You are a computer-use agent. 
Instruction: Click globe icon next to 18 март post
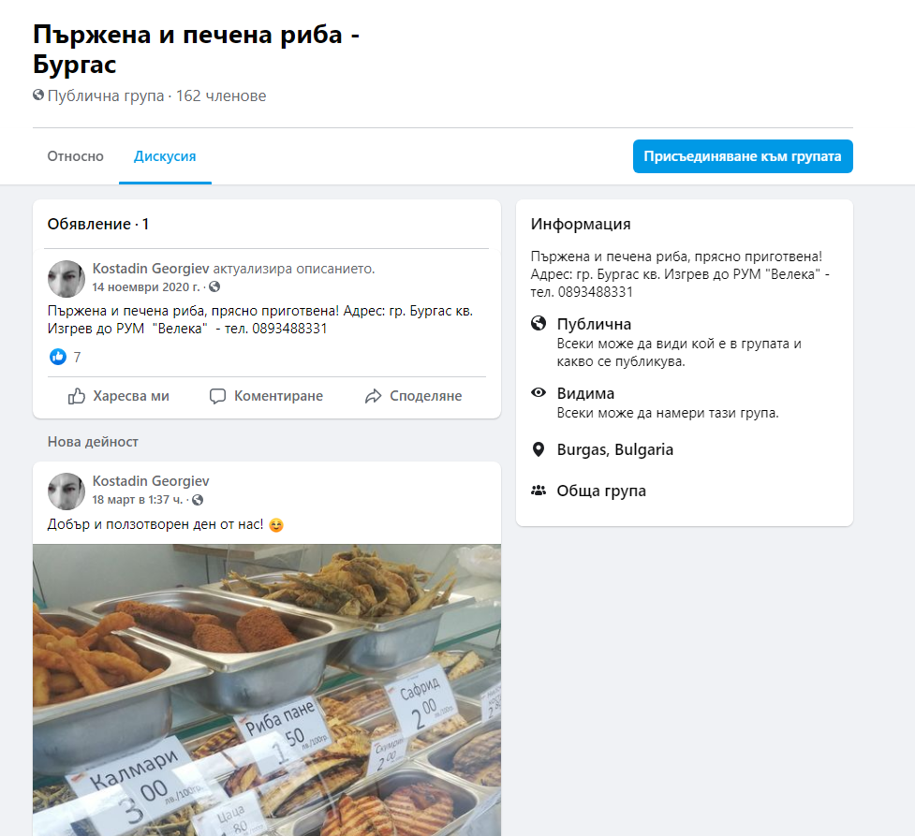pos(198,499)
